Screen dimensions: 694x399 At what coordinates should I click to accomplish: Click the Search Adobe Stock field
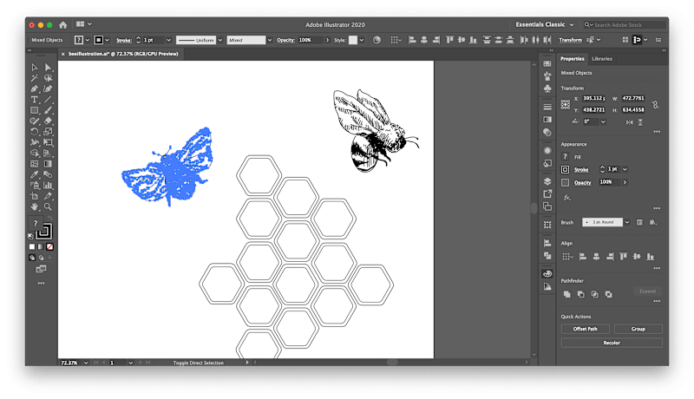(625, 25)
